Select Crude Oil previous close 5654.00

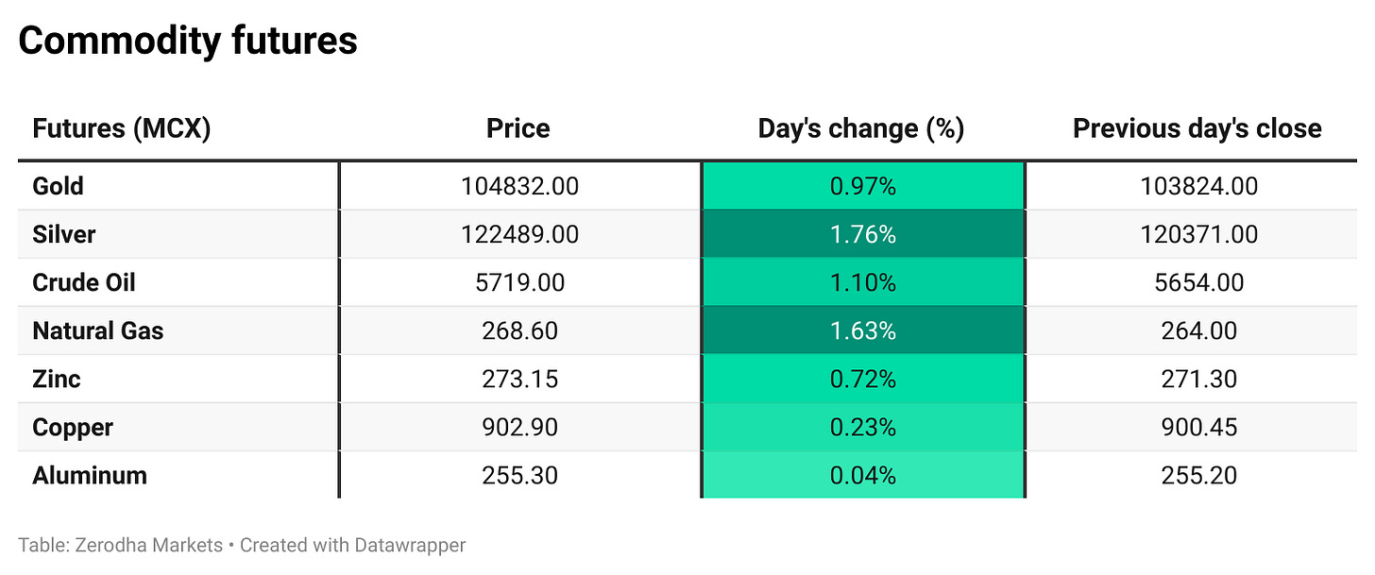[x=1198, y=282]
